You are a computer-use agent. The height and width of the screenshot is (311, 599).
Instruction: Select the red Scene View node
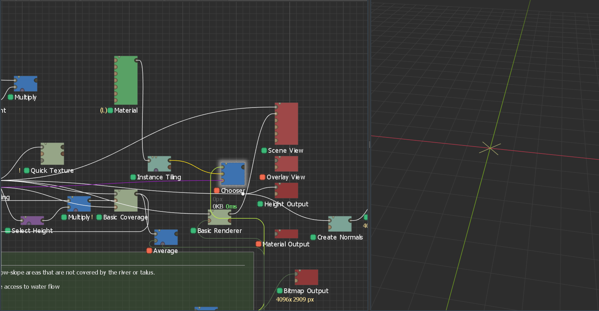(286, 124)
